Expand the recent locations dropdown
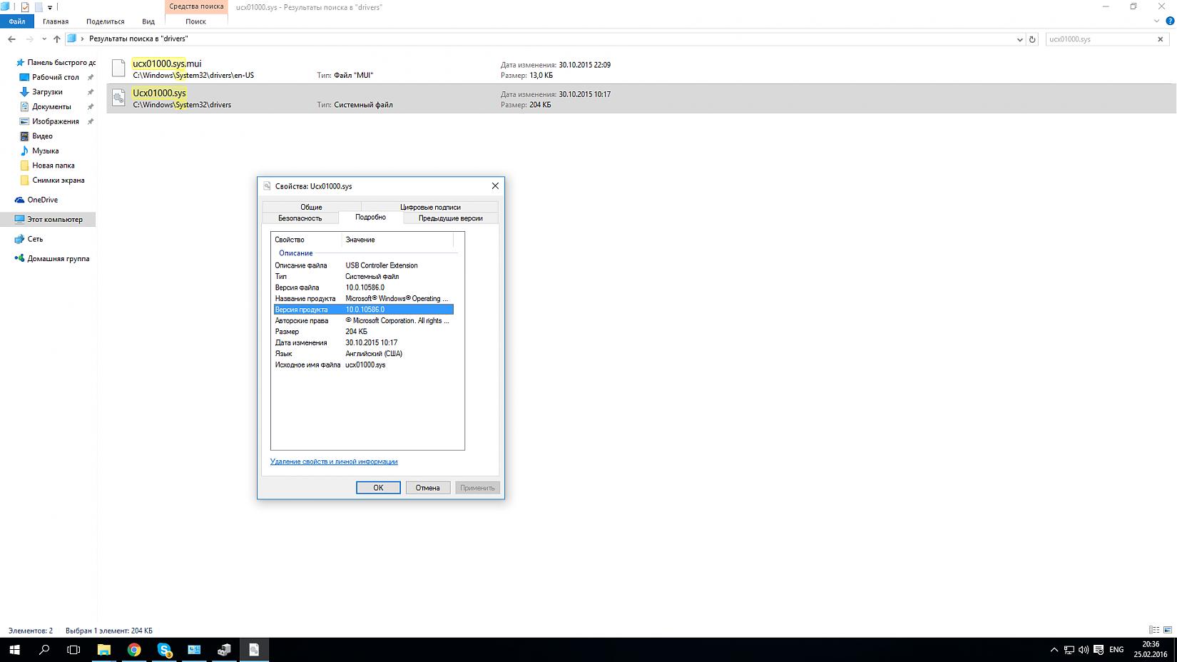The image size is (1177, 662). click(44, 39)
